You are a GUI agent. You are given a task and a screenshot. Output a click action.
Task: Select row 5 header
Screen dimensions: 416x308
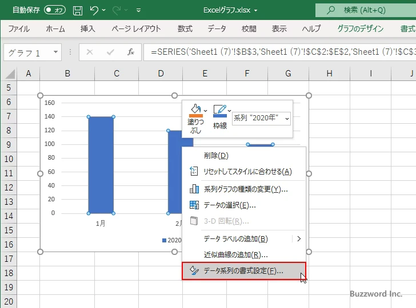(9, 88)
